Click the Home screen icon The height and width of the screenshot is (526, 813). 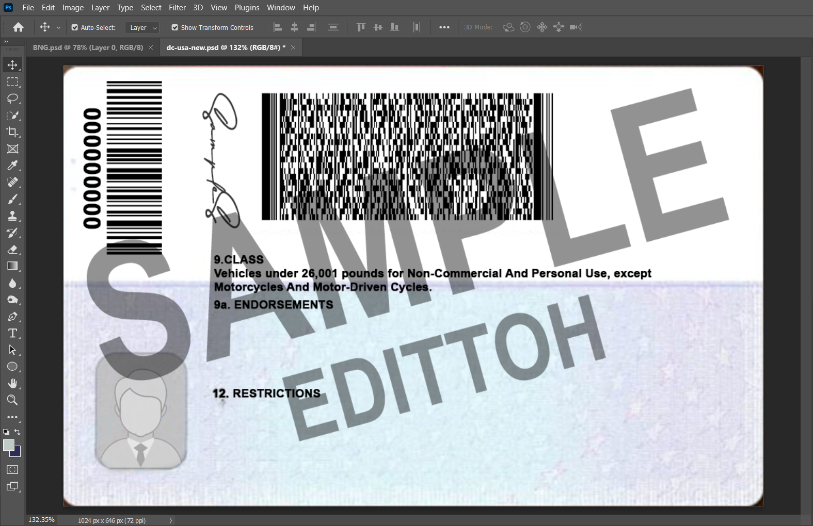[x=19, y=27]
